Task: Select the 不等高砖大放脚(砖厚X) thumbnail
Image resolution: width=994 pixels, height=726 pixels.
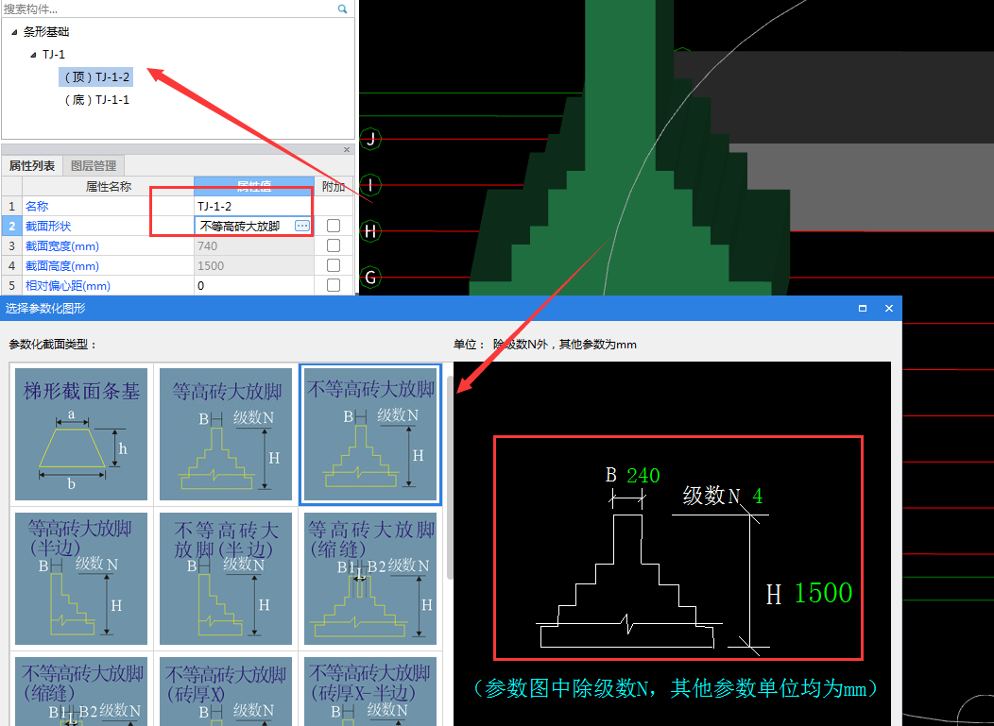Action: pyautogui.click(x=226, y=691)
